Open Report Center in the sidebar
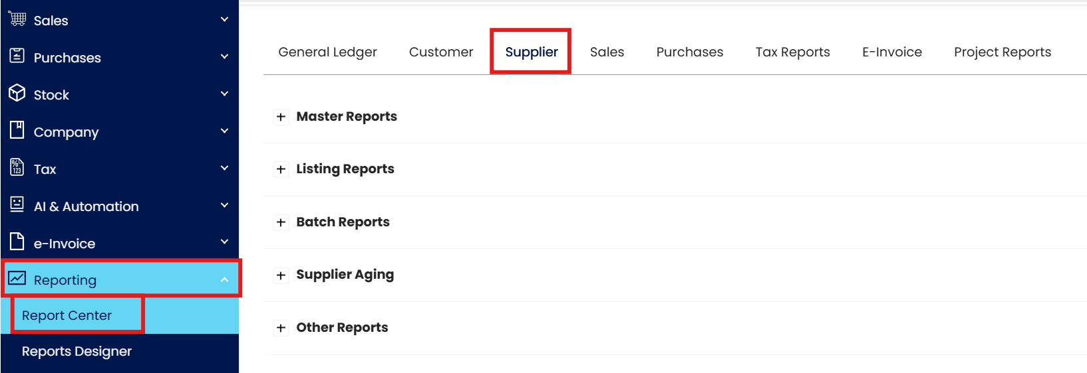1087x373 pixels. coord(67,315)
